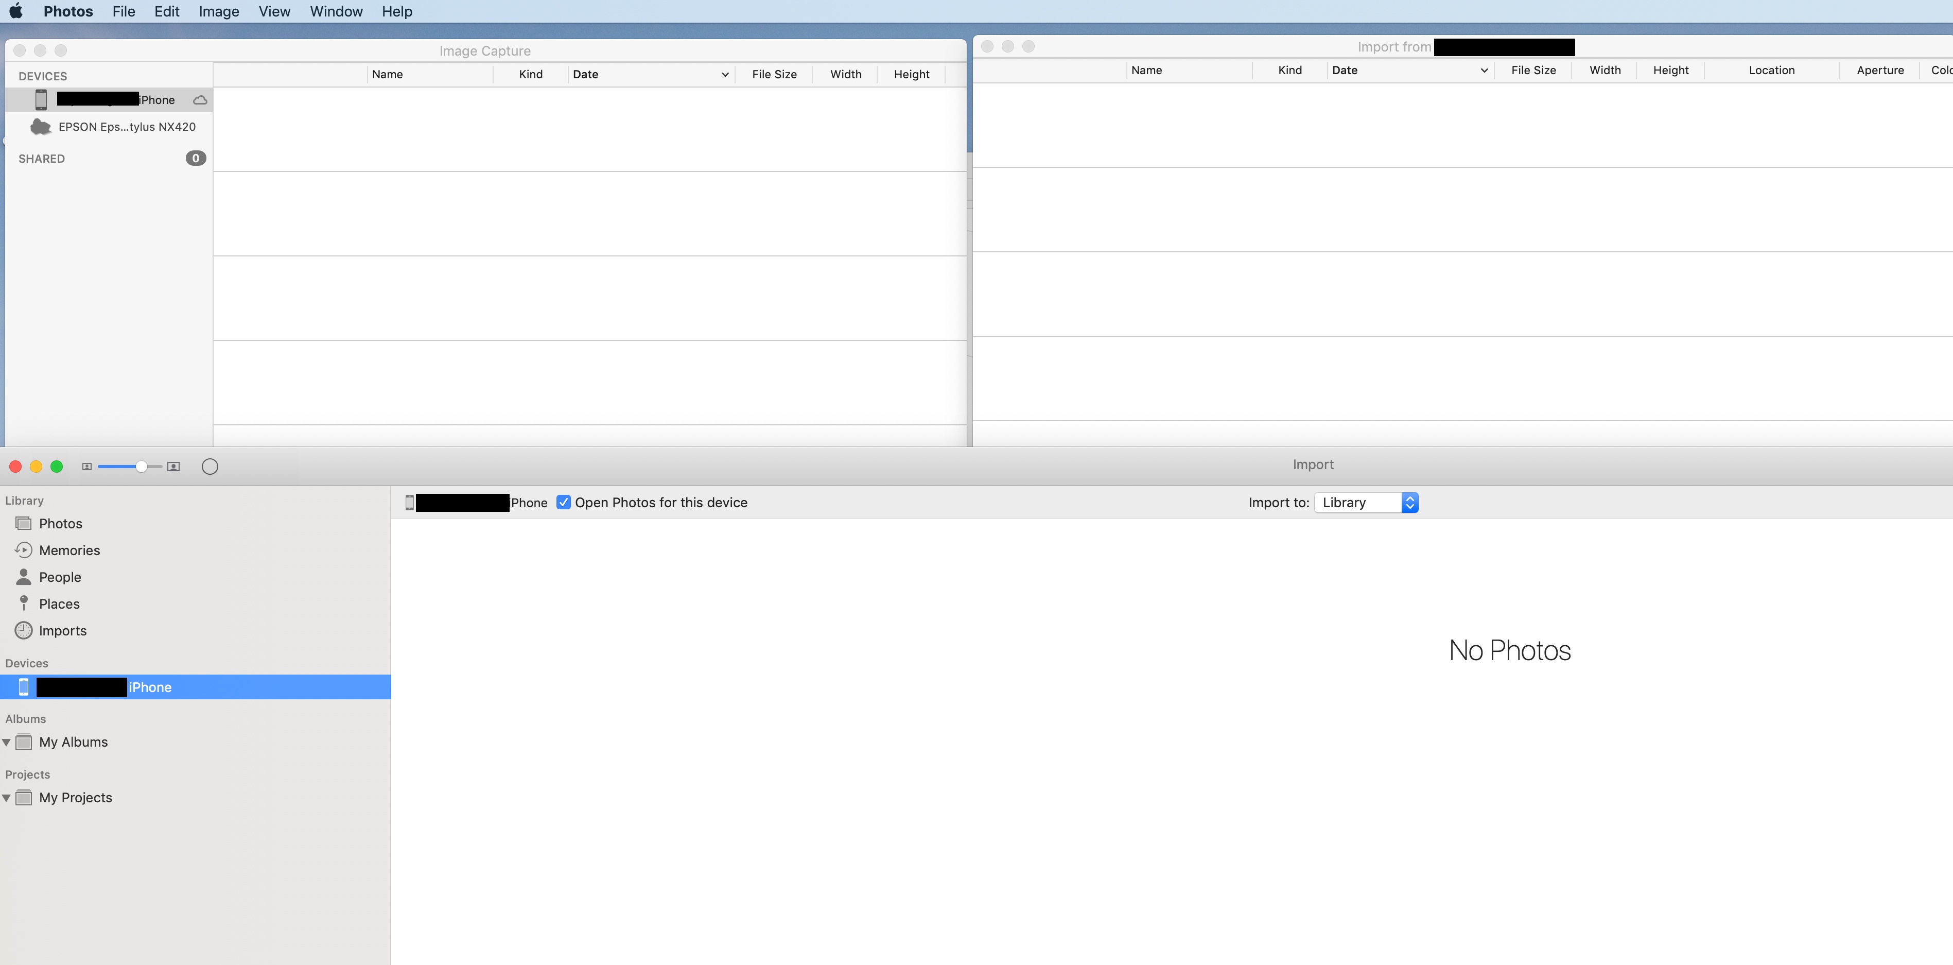Collapse the My Albums disclosure triangle
Image resolution: width=1953 pixels, height=965 pixels.
coord(7,742)
